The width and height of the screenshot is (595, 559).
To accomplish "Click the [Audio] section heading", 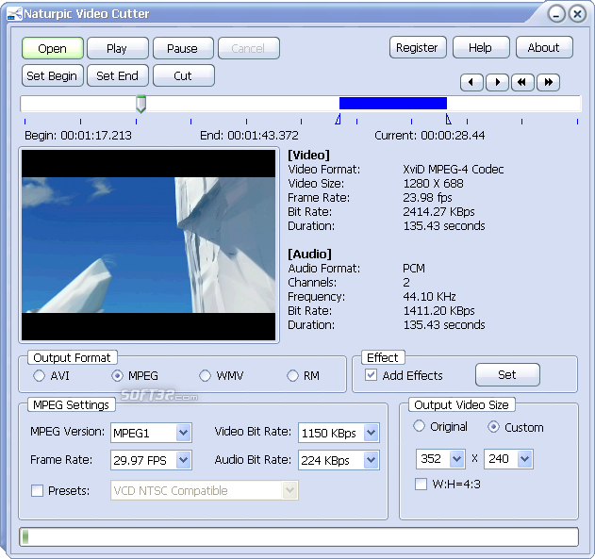I will (x=309, y=254).
